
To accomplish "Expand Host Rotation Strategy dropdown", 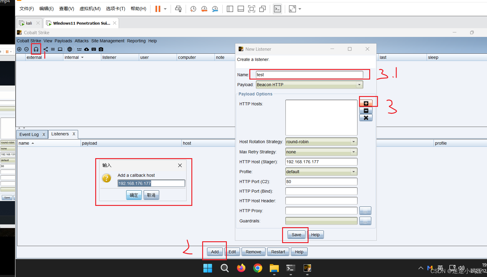I will click(354, 142).
